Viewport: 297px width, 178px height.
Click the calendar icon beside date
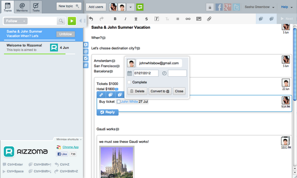click(129, 73)
